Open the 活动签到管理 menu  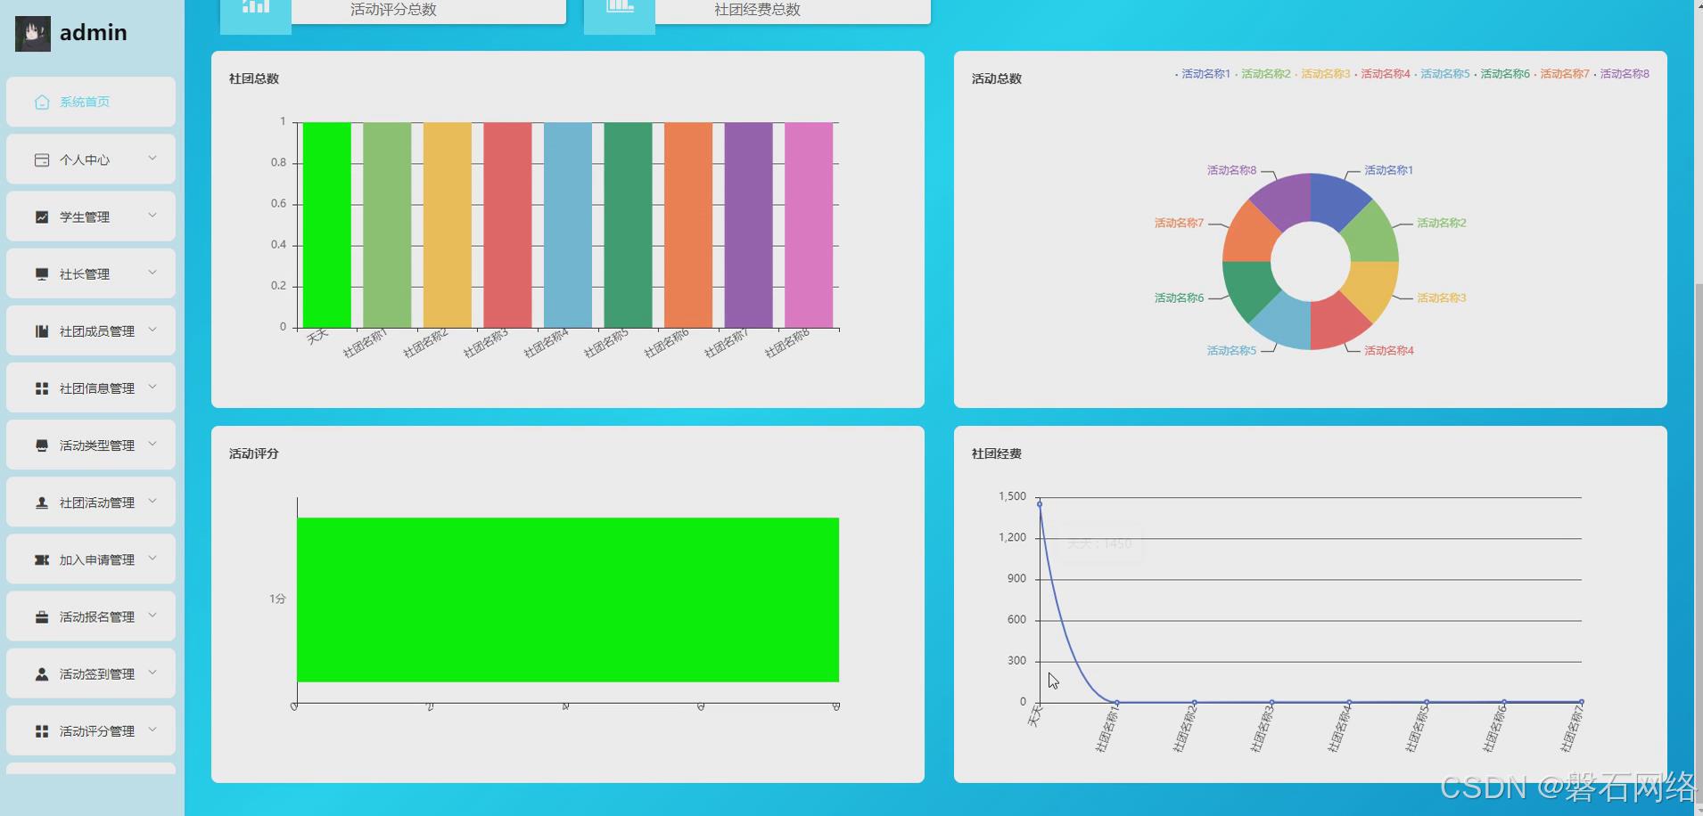coord(91,673)
